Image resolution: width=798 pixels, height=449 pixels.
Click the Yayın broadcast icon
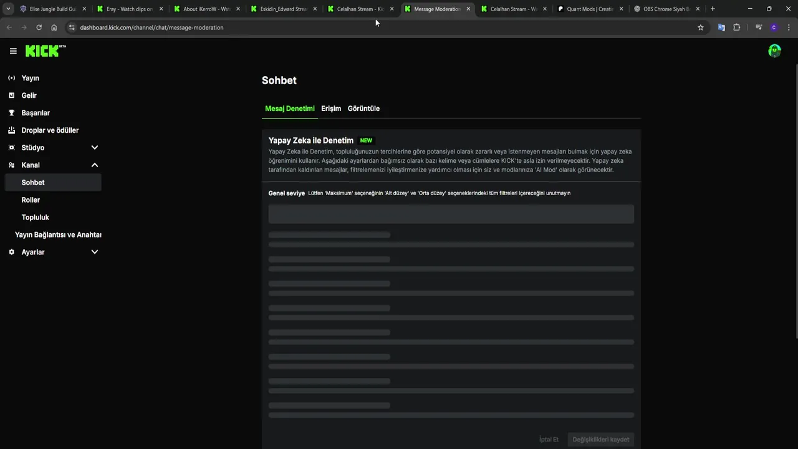click(11, 78)
